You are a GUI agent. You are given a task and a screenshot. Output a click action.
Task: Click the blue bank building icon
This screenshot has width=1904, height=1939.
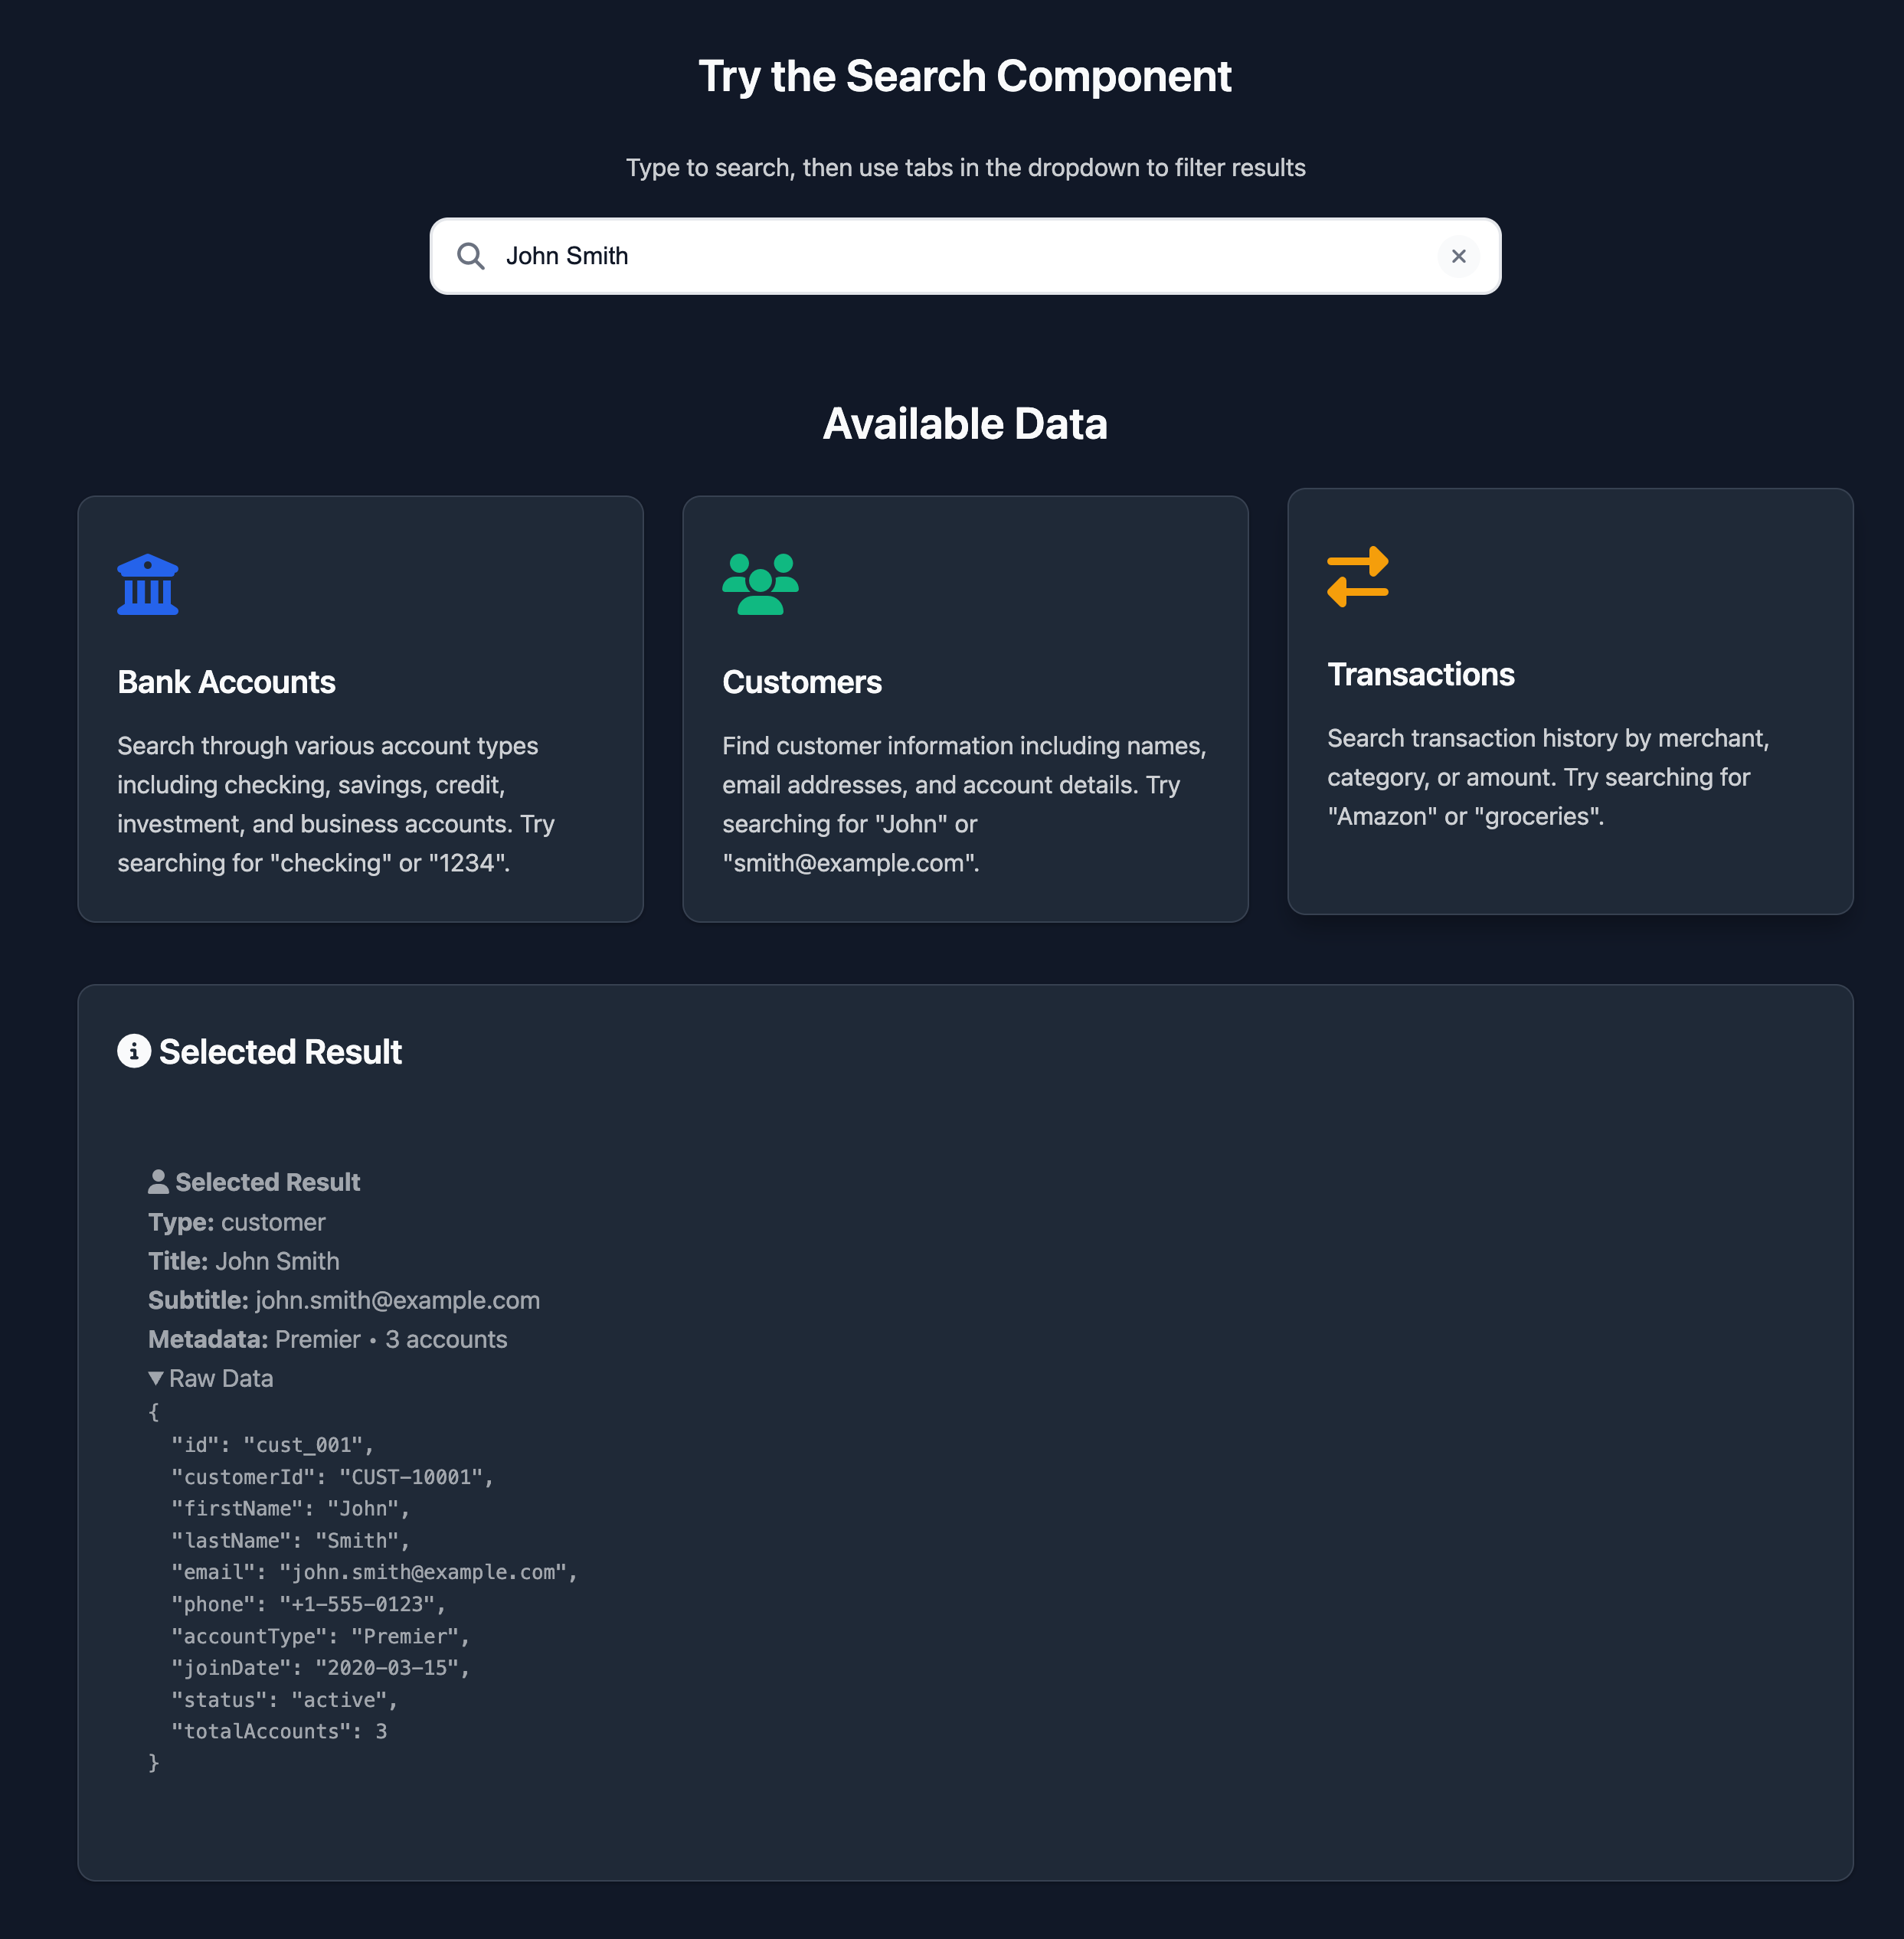click(148, 584)
